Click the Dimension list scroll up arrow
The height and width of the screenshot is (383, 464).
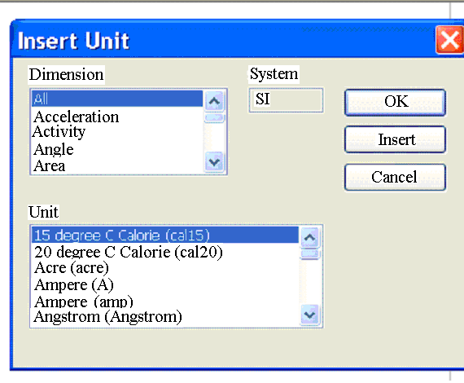click(x=214, y=101)
